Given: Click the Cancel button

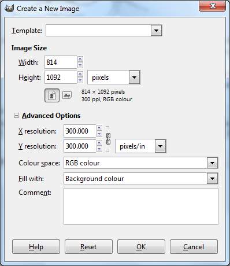Looking at the screenshot, I should pos(194,247).
